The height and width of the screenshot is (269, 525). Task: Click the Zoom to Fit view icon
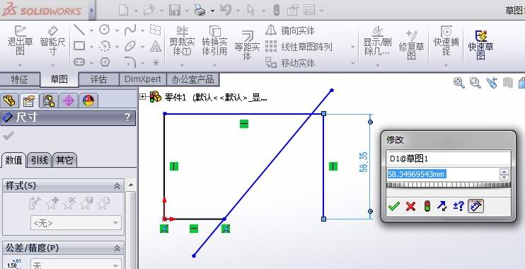458,82
